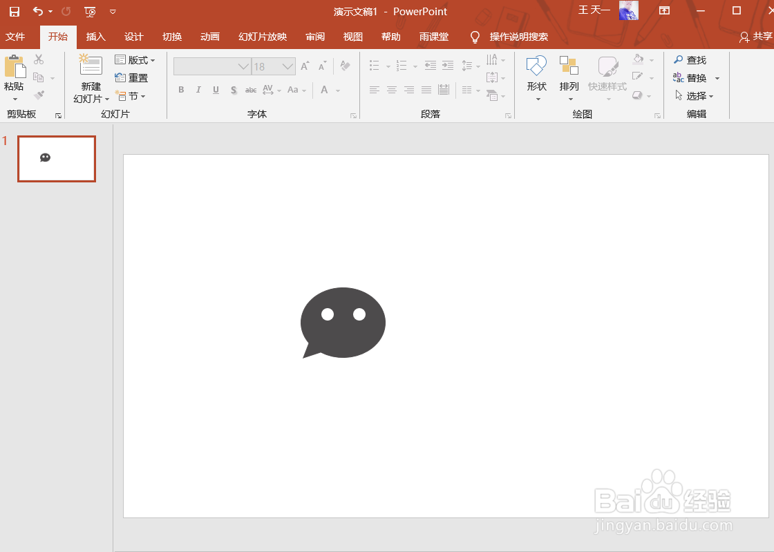Screen dimensions: 774x552
Task: Open the 文件 file menu
Action: point(15,37)
